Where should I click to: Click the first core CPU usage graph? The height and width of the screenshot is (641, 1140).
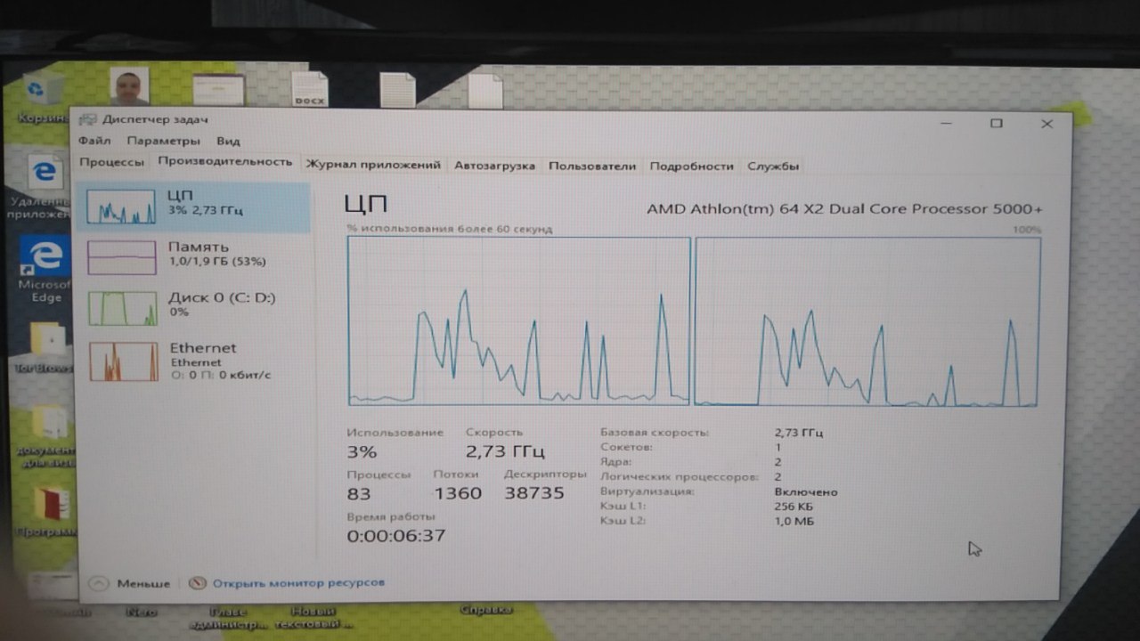point(518,320)
